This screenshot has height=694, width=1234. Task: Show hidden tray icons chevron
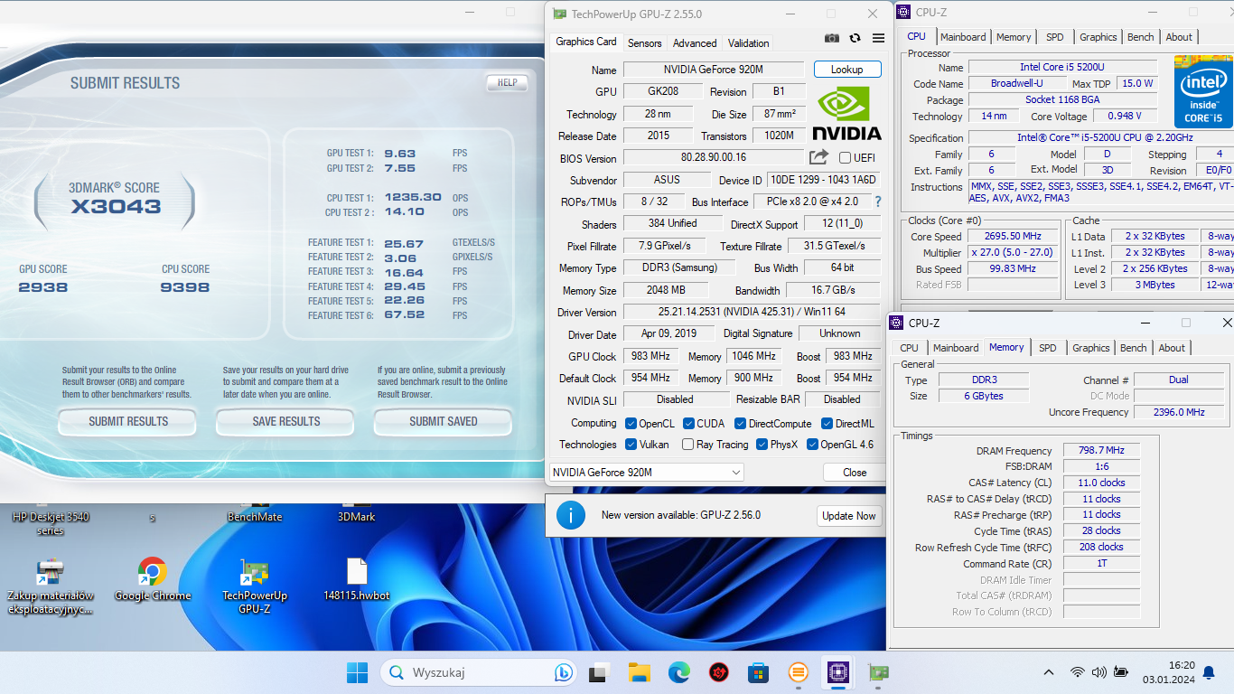click(1049, 672)
